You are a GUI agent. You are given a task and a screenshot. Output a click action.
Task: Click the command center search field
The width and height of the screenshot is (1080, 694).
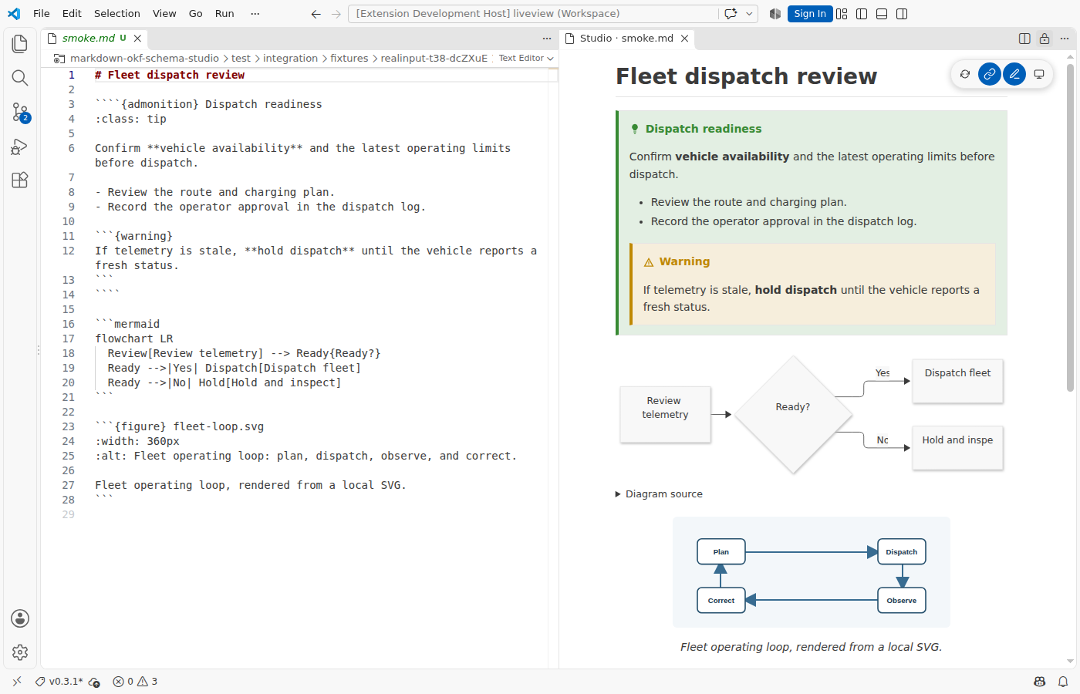(535, 14)
